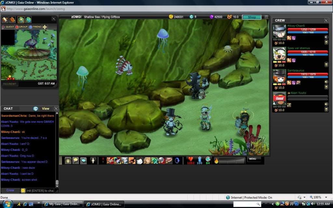Use the meat ring slot
Image resolution: width=333 pixels, height=208 pixels.
[x=169, y=161]
